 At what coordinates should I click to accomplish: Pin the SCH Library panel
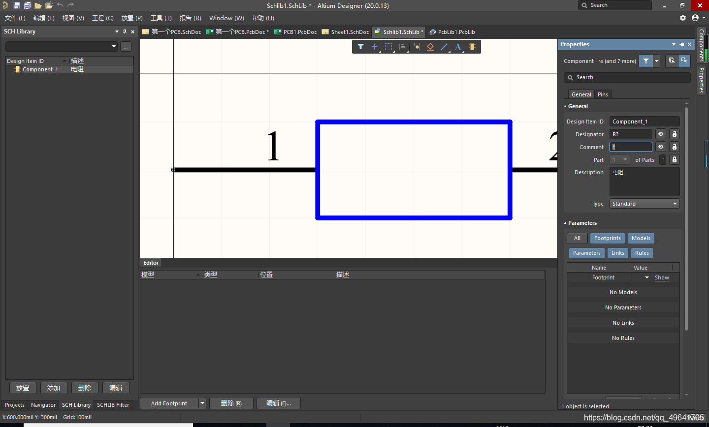tap(125, 31)
